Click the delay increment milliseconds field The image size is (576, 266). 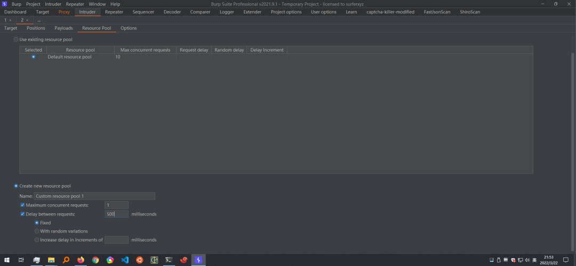pos(116,240)
